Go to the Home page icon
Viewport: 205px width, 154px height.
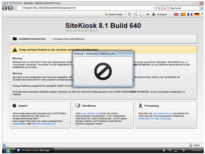(129, 14)
